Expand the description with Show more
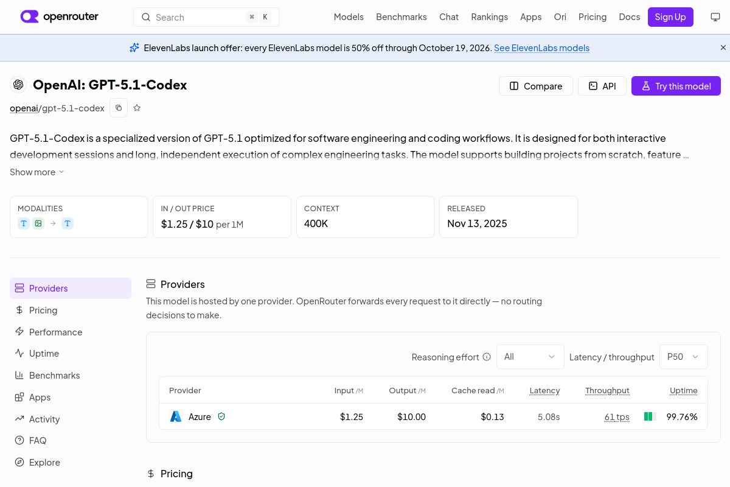 37,172
